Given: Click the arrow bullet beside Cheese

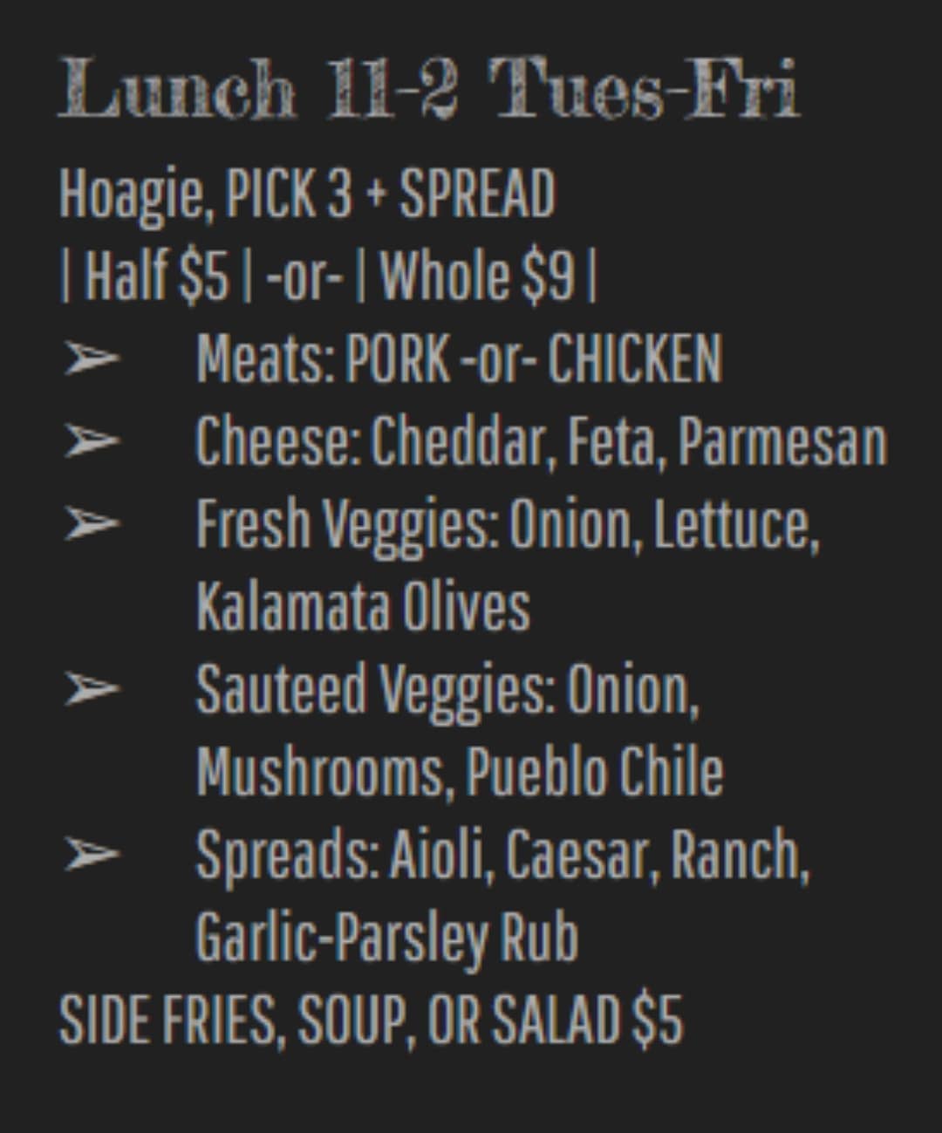Looking at the screenshot, I should coord(91,441).
